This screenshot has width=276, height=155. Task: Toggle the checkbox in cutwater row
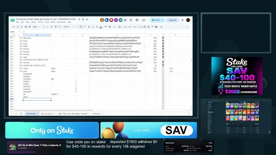(163, 52)
